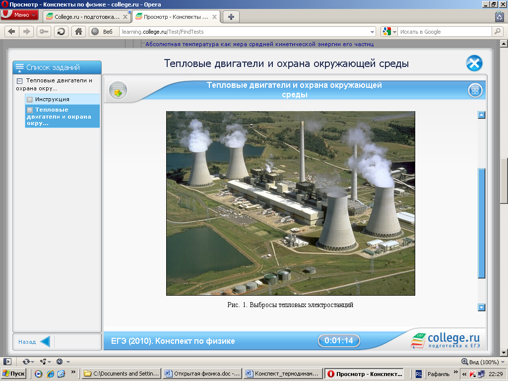Switch to Открытая физика.doc taskbar window
508x381 pixels.
(x=202, y=374)
